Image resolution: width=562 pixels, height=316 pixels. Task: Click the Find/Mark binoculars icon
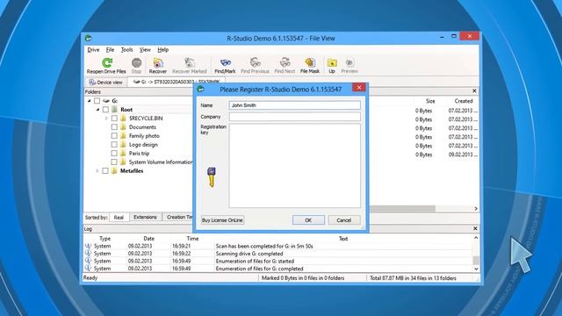click(x=225, y=63)
